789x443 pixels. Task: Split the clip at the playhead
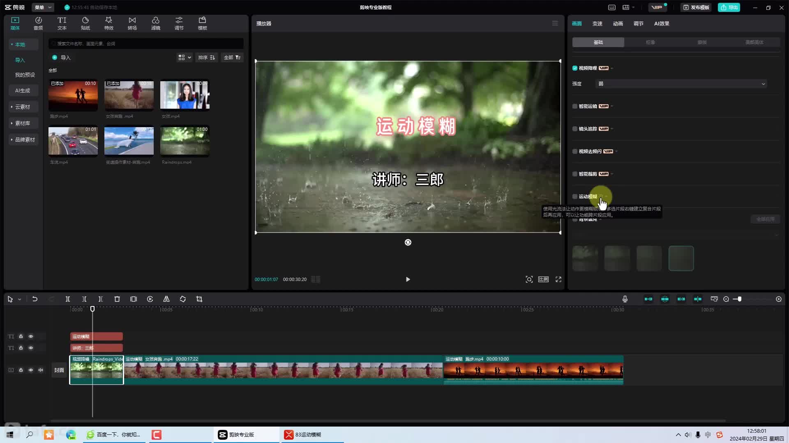68,299
